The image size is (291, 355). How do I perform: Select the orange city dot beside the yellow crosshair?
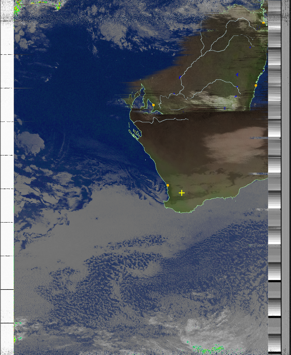click(168, 185)
